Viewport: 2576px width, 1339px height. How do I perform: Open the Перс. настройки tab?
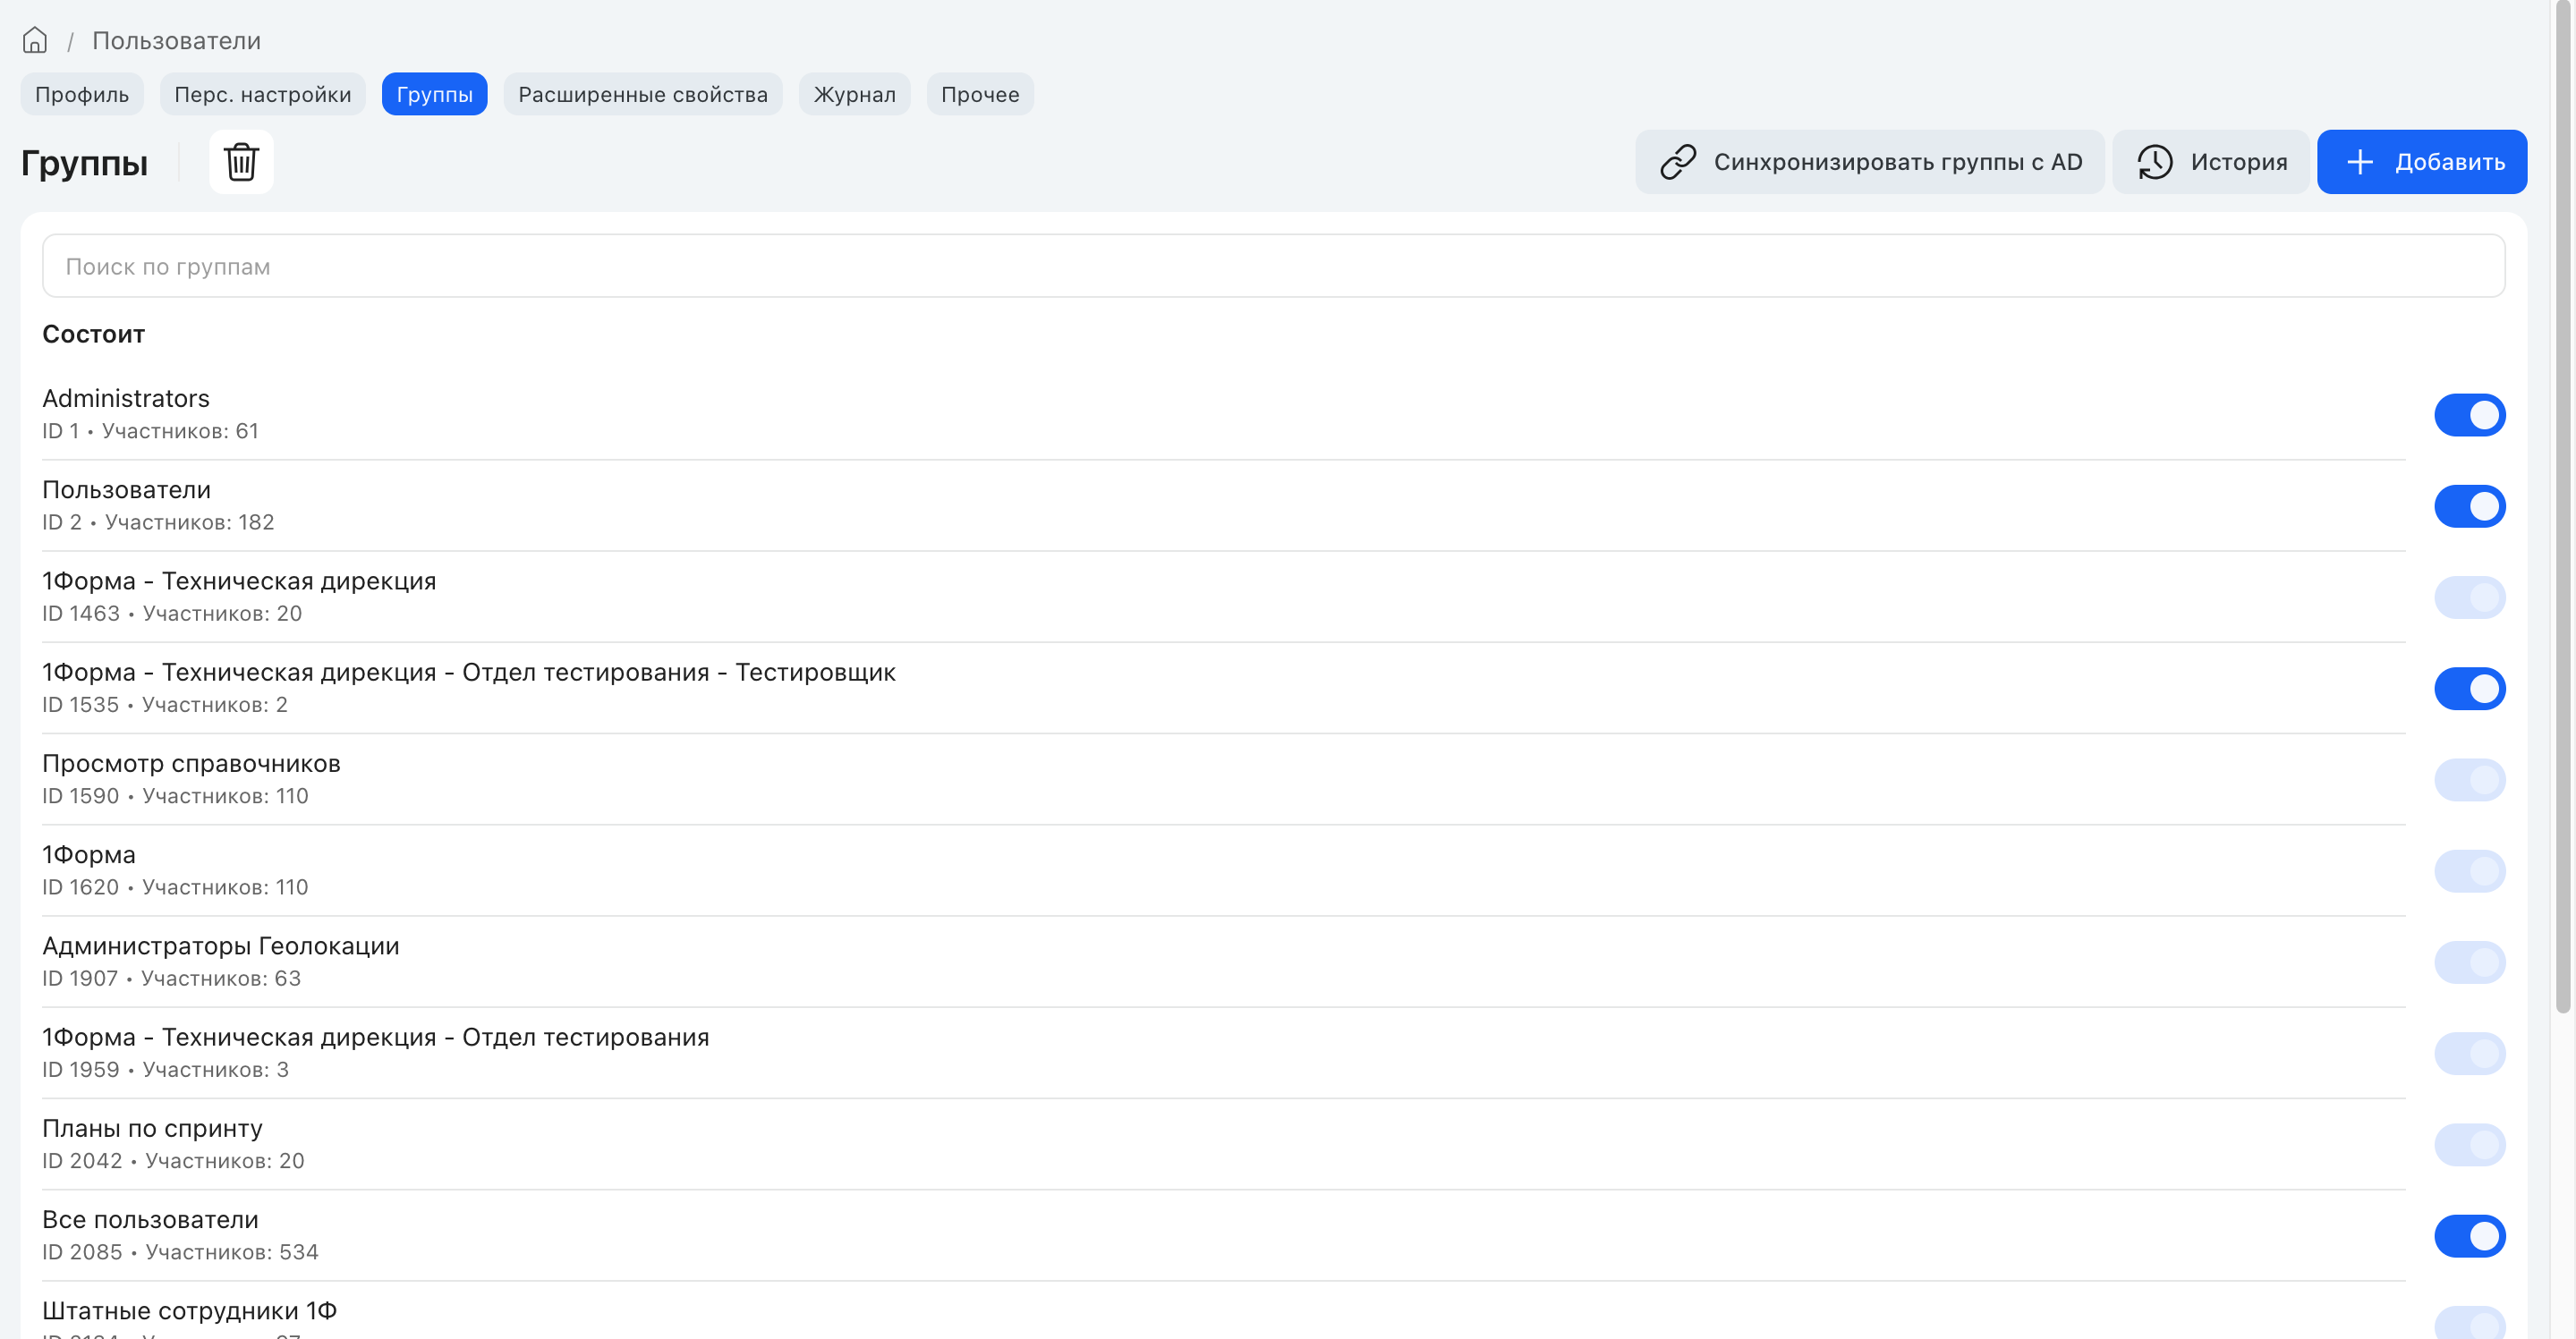[263, 94]
